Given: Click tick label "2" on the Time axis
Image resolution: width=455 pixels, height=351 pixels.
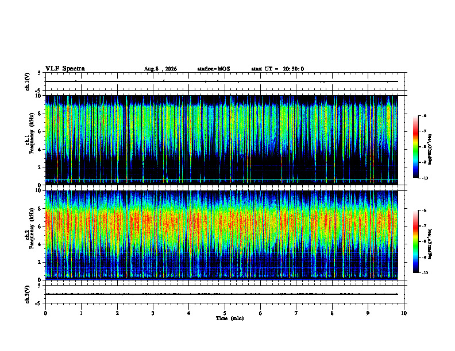Looking at the screenshot, I should click(x=117, y=313).
